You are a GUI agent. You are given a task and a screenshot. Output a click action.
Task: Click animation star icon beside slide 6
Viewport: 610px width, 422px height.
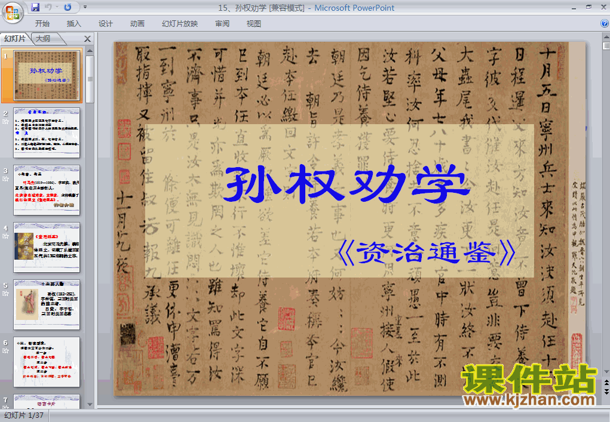click(5, 351)
